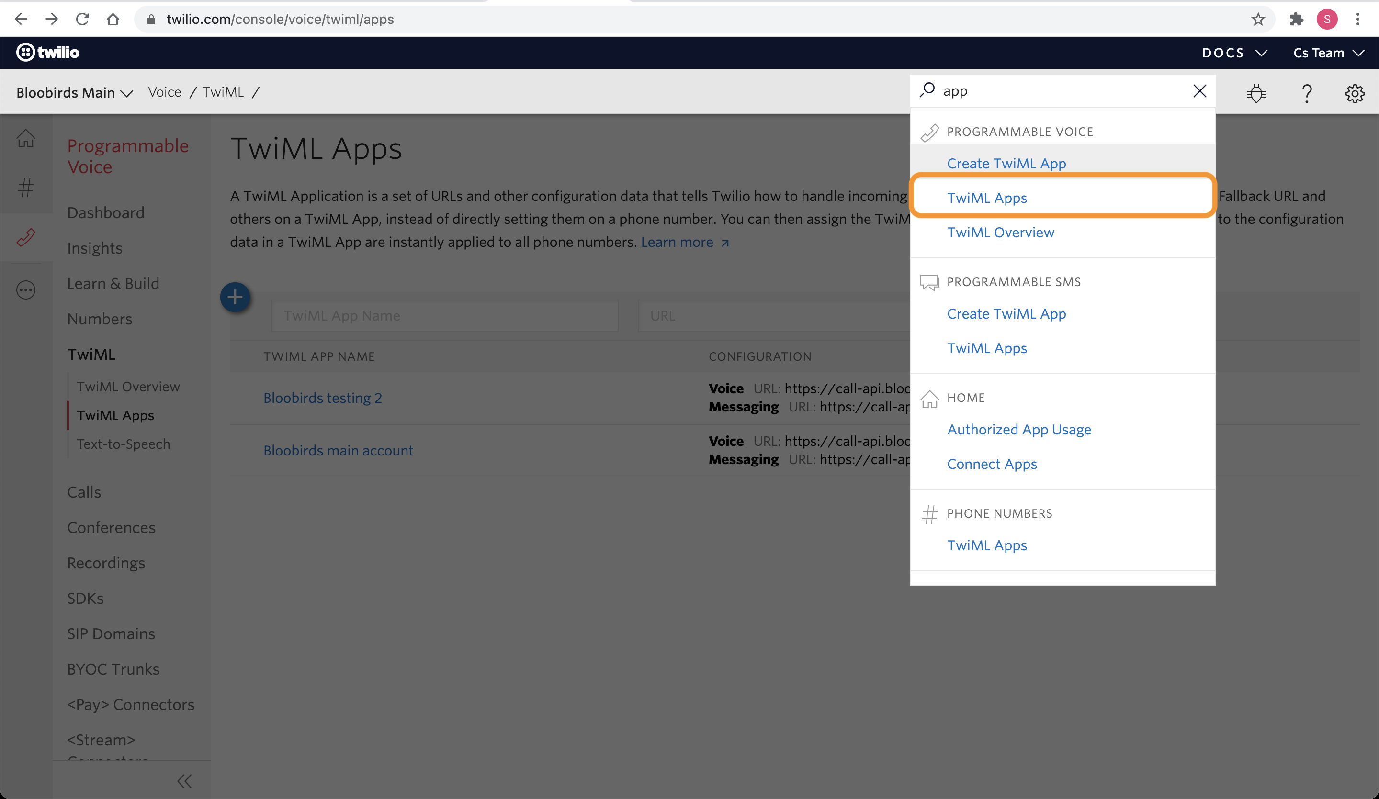The width and height of the screenshot is (1379, 799).
Task: Open Programmable Voice sidebar heading
Action: [x=127, y=156]
